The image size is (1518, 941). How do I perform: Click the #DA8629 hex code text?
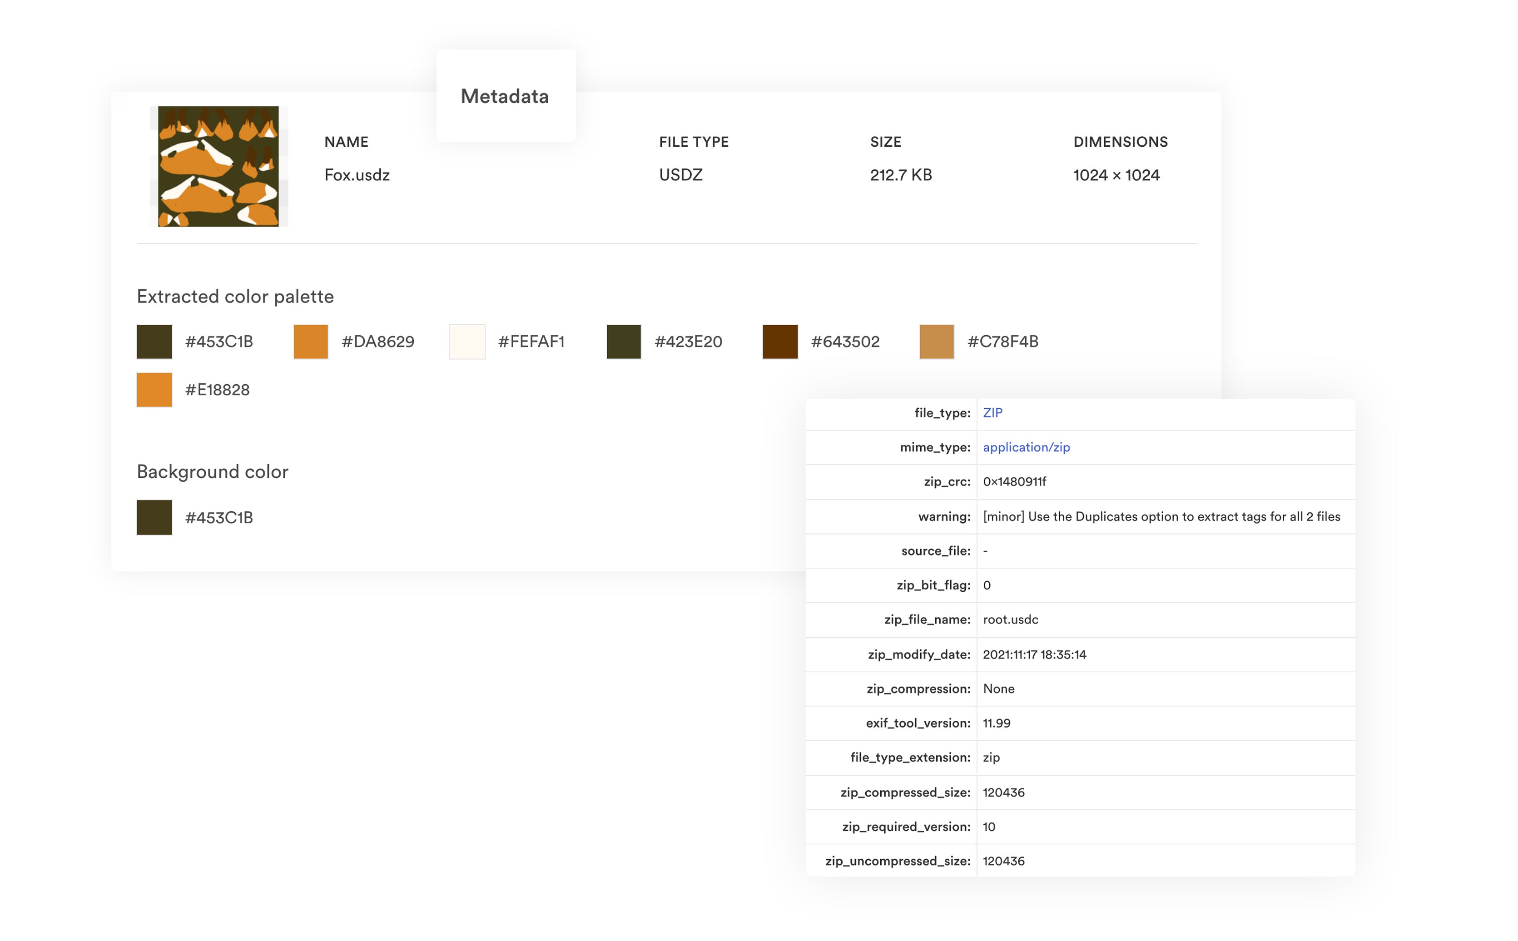pos(378,342)
